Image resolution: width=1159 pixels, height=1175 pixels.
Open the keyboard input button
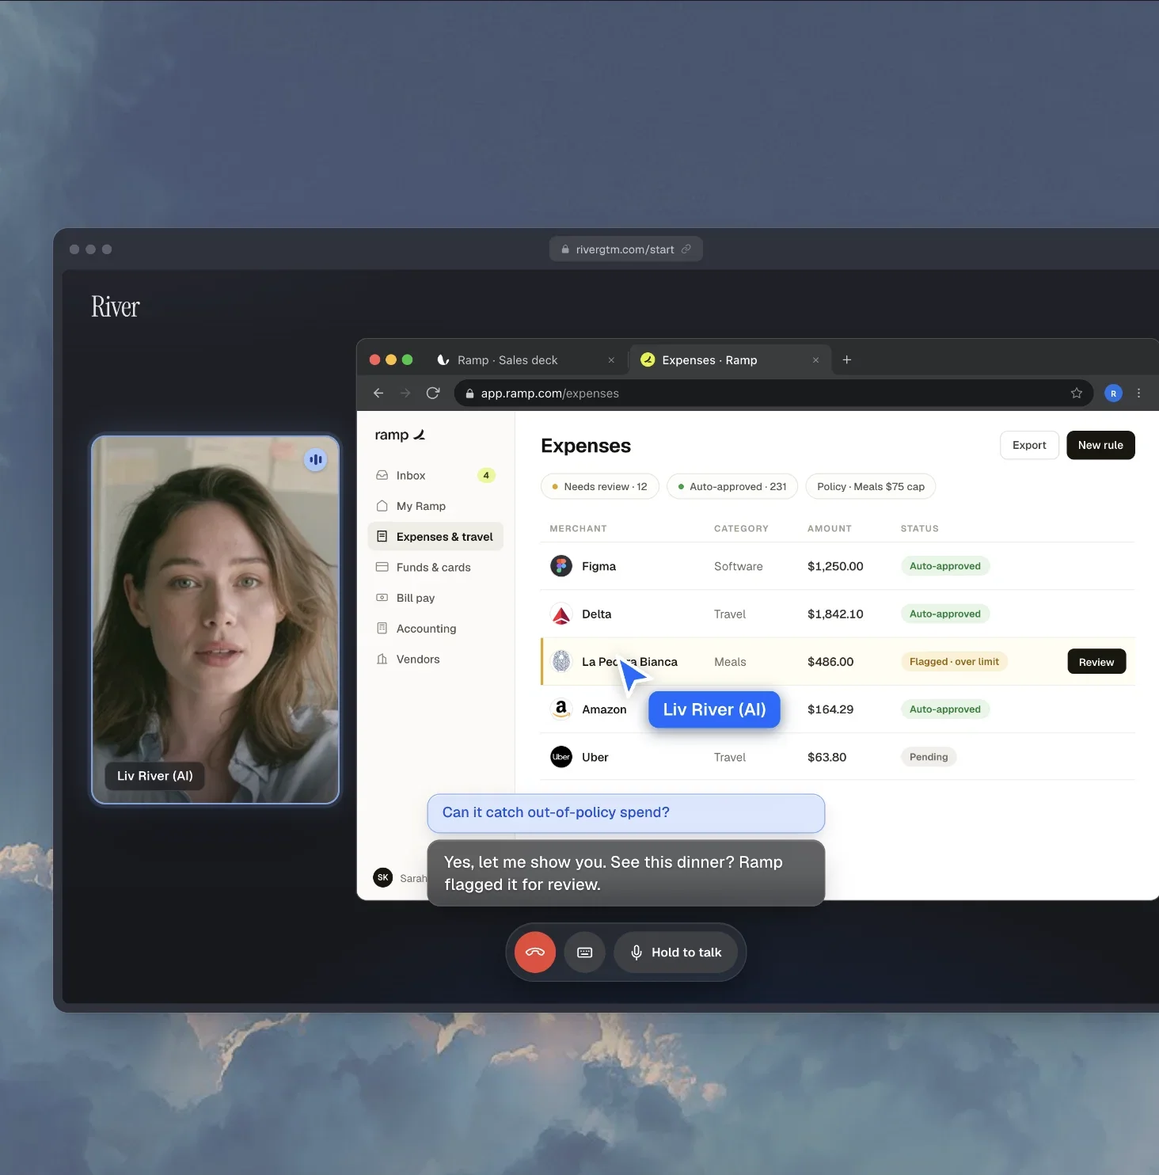(x=585, y=953)
